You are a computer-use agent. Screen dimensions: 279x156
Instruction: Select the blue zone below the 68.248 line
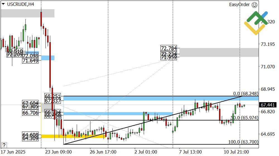(x=160, y=99)
